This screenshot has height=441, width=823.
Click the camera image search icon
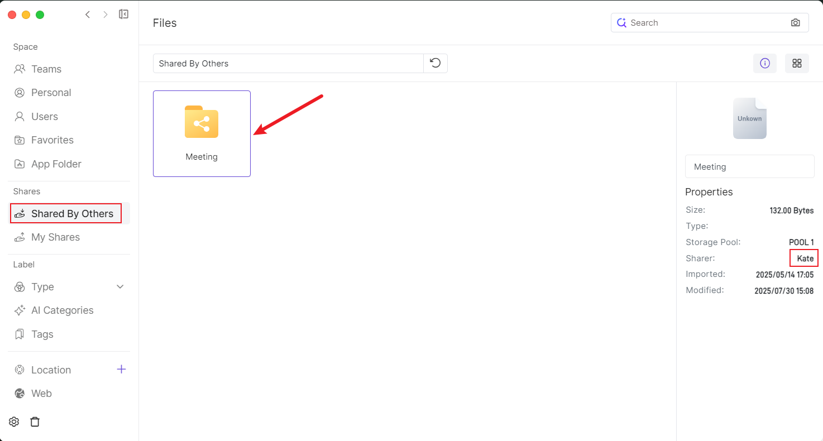point(796,23)
